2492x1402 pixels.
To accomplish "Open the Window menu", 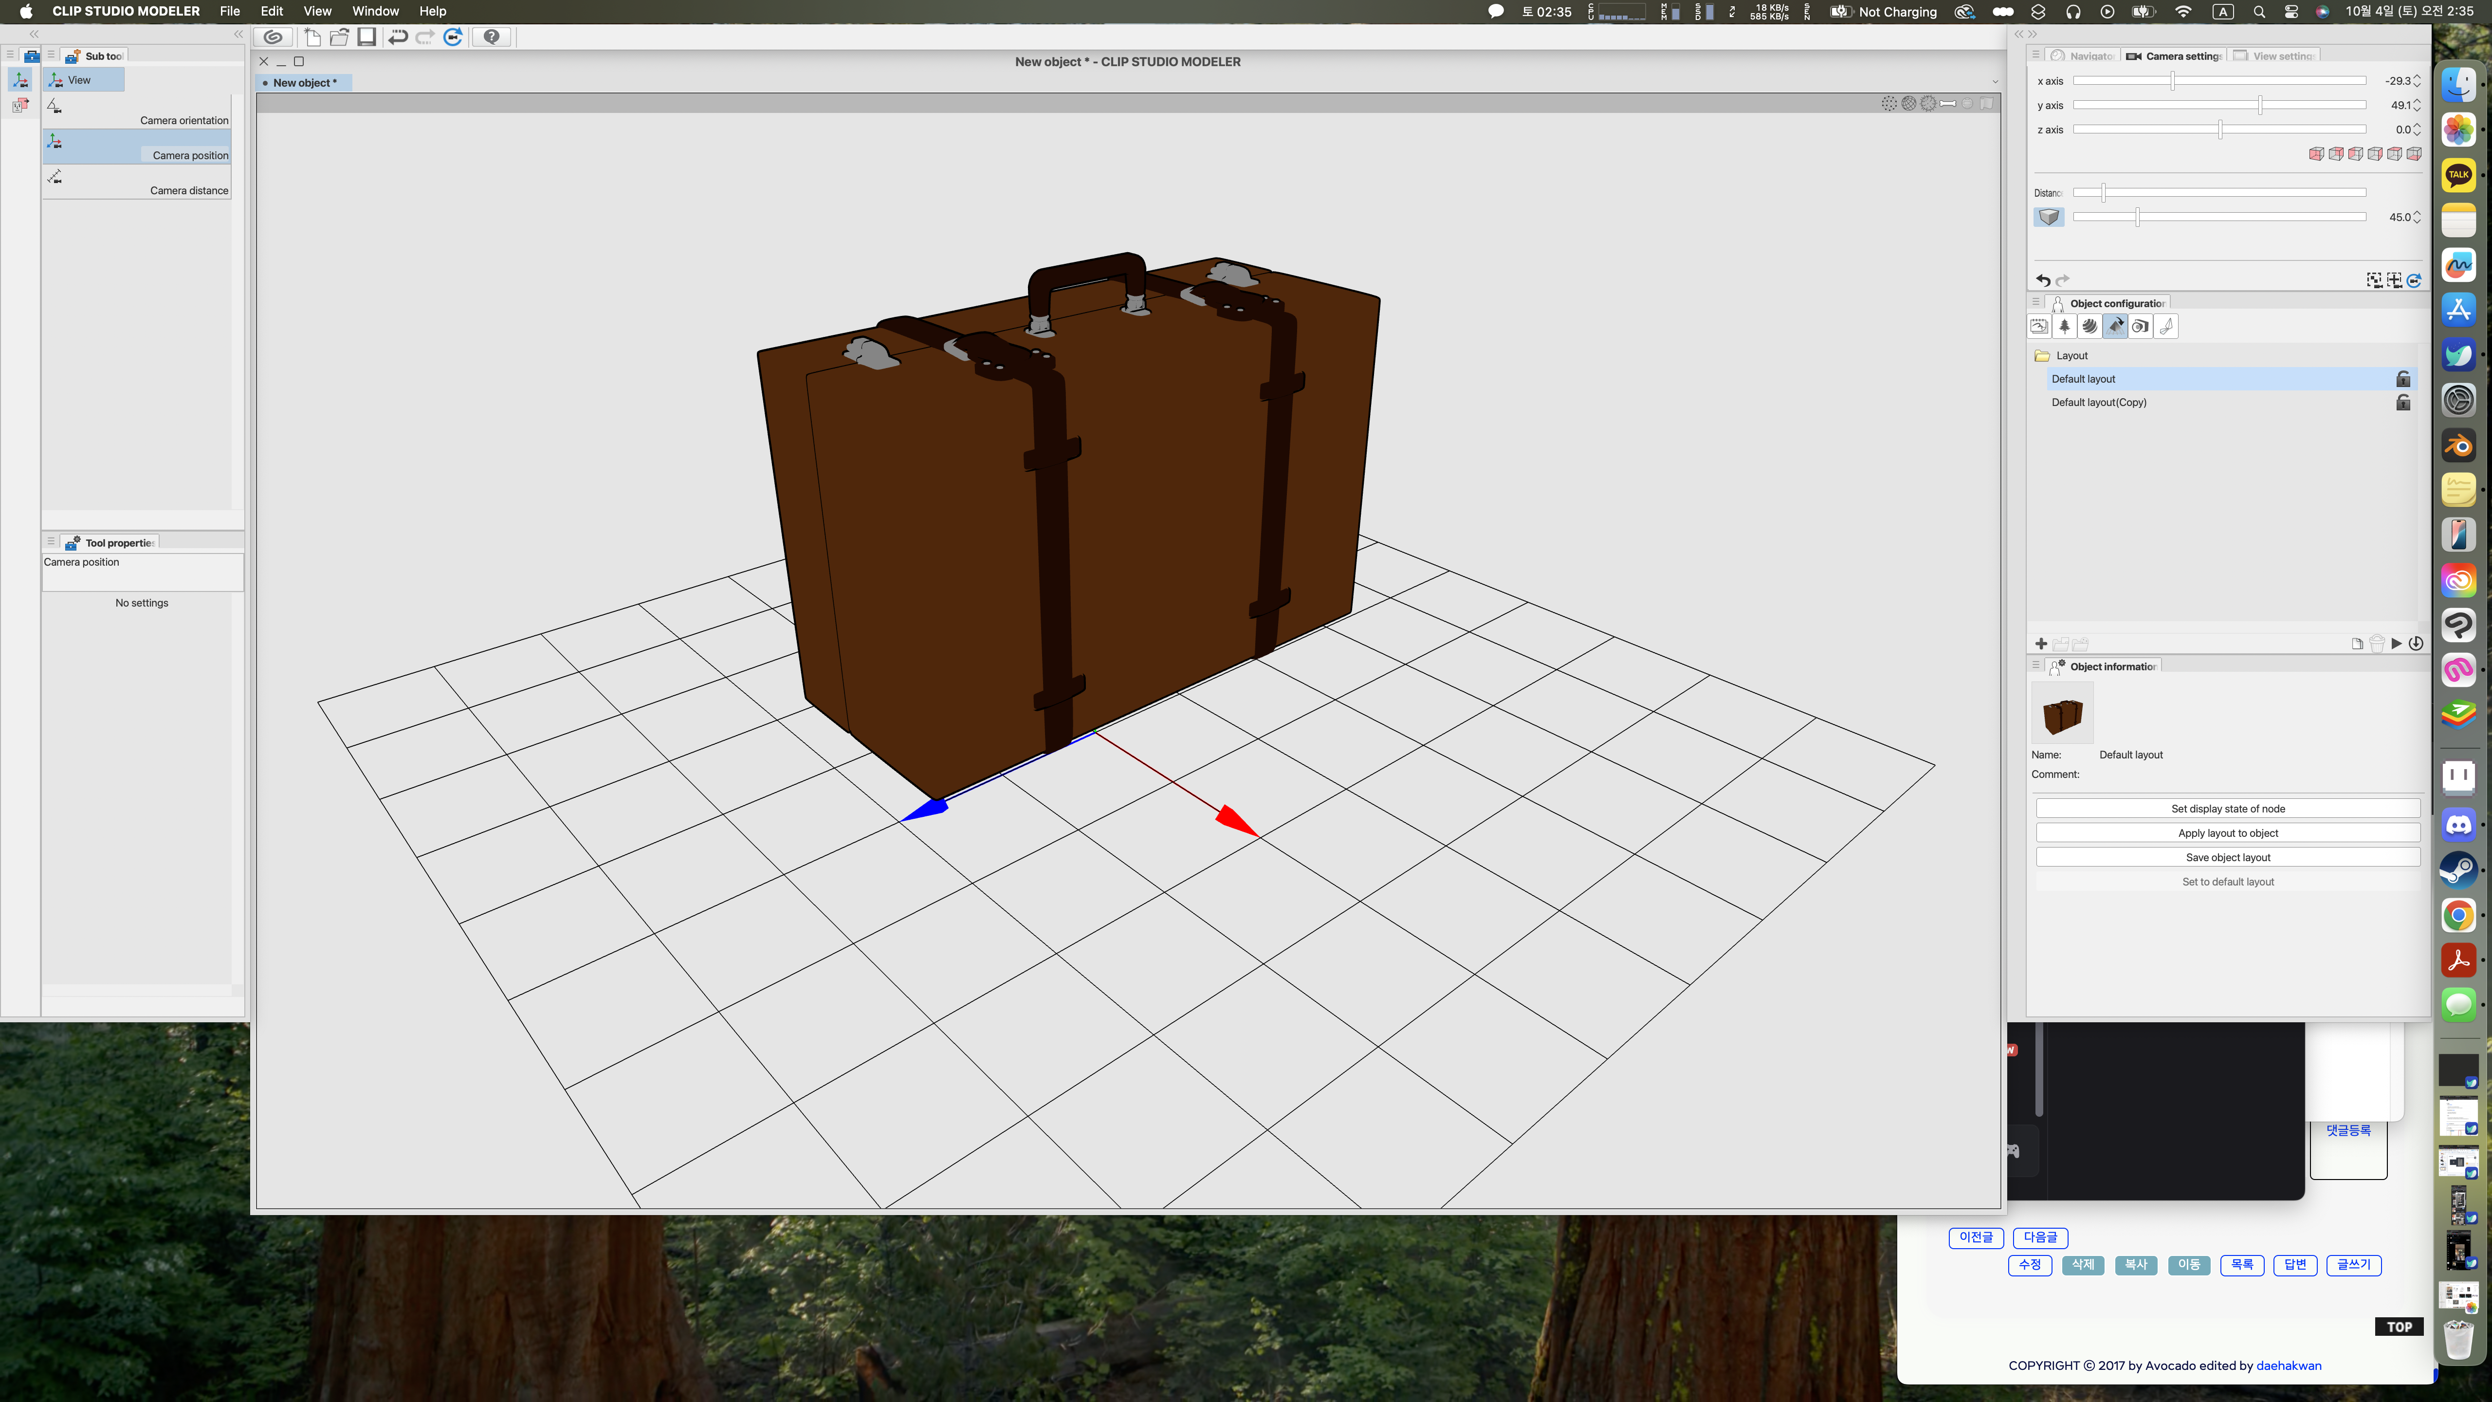I will (x=375, y=12).
